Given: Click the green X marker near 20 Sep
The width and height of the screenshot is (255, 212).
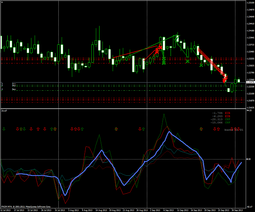Looking at the screenshot, I should (201, 65).
